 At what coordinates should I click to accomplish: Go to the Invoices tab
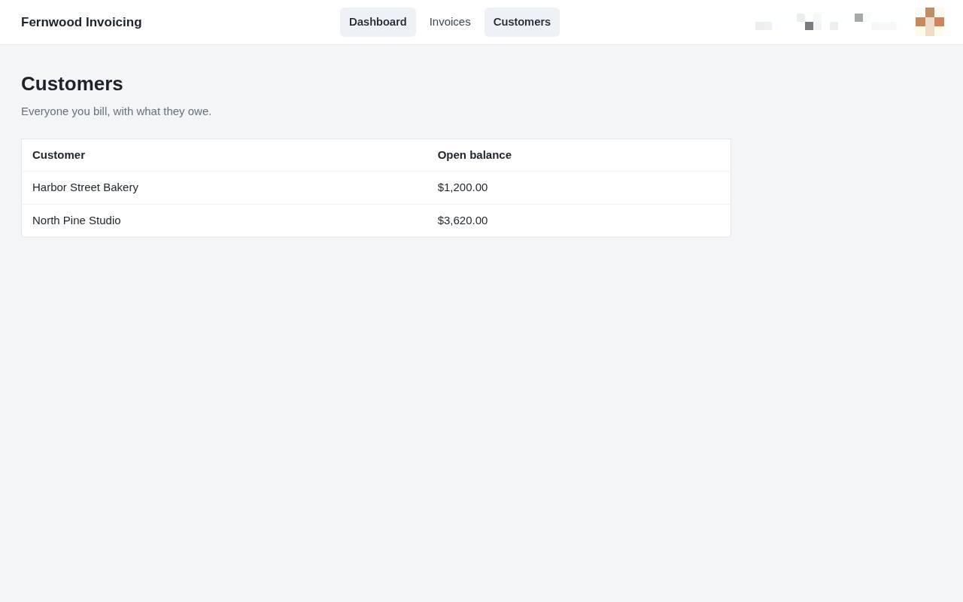[x=450, y=22]
